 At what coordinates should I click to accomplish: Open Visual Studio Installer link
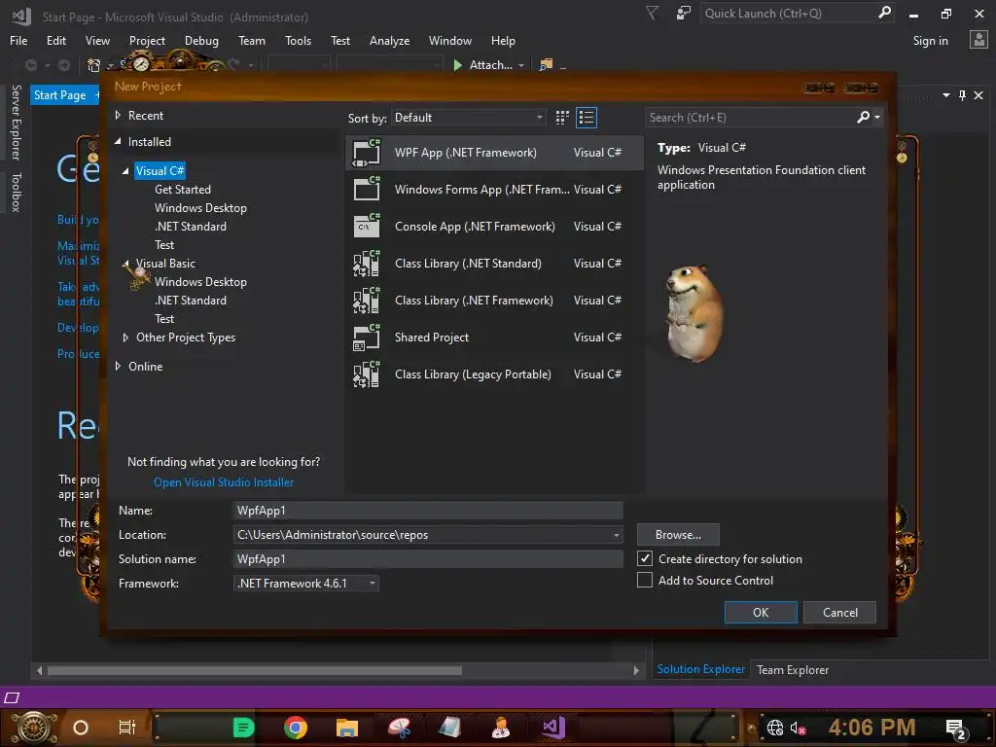(224, 482)
